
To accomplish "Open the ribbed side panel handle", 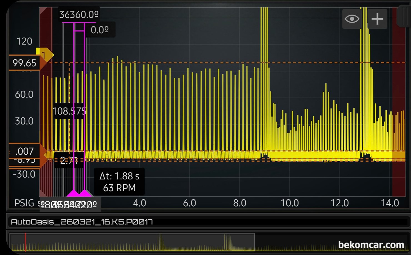I will (x=404, y=17).
